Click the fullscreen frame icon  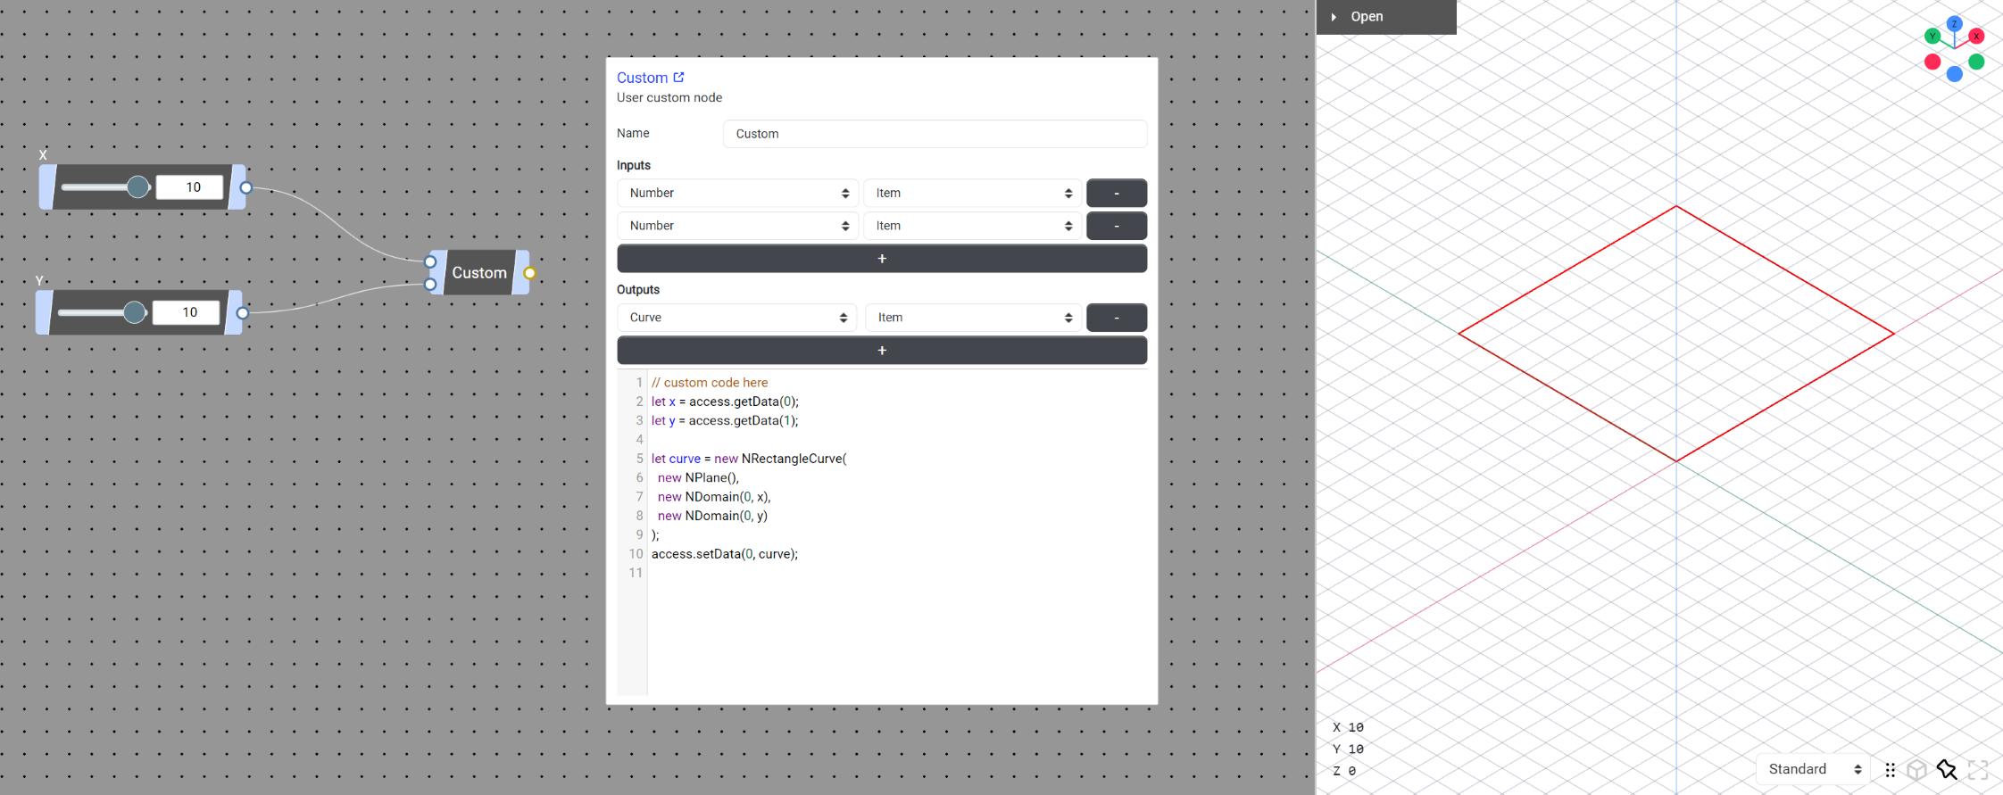point(1978,770)
